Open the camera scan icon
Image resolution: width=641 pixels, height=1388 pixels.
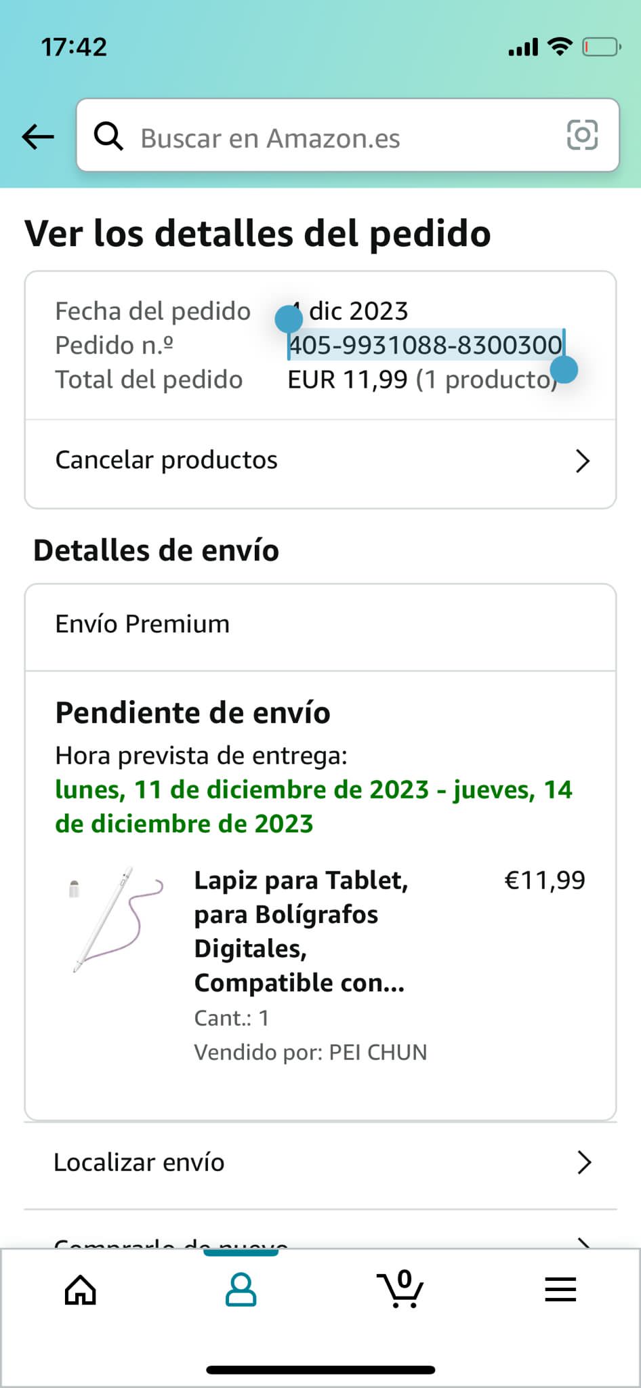click(x=581, y=135)
